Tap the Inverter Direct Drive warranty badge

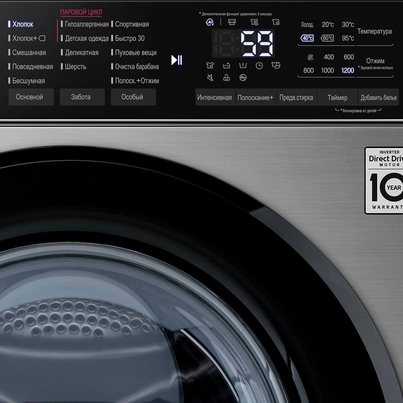point(384,180)
